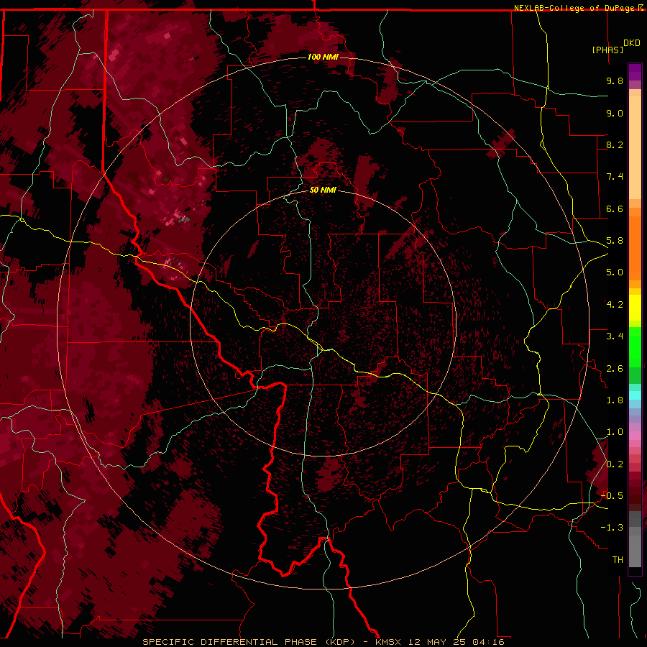The width and height of the screenshot is (647, 647).
Task: Pick the purple segment atop the color bar
Action: [x=635, y=72]
